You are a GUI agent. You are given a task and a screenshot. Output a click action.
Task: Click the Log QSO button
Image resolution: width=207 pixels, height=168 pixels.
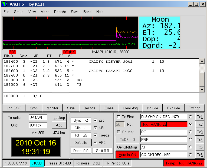pyautogui.click(x=14, y=108)
